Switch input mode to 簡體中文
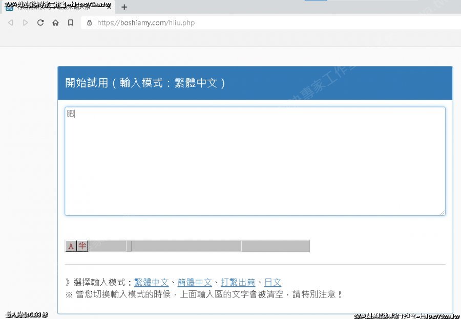The height and width of the screenshot is (319, 461). click(x=194, y=282)
